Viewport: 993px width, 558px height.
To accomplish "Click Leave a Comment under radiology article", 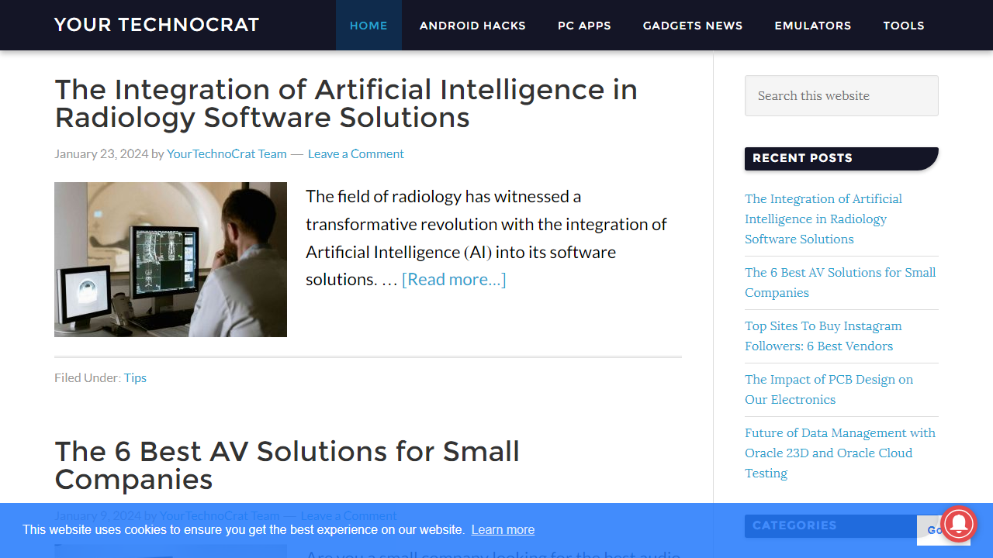I will [355, 153].
